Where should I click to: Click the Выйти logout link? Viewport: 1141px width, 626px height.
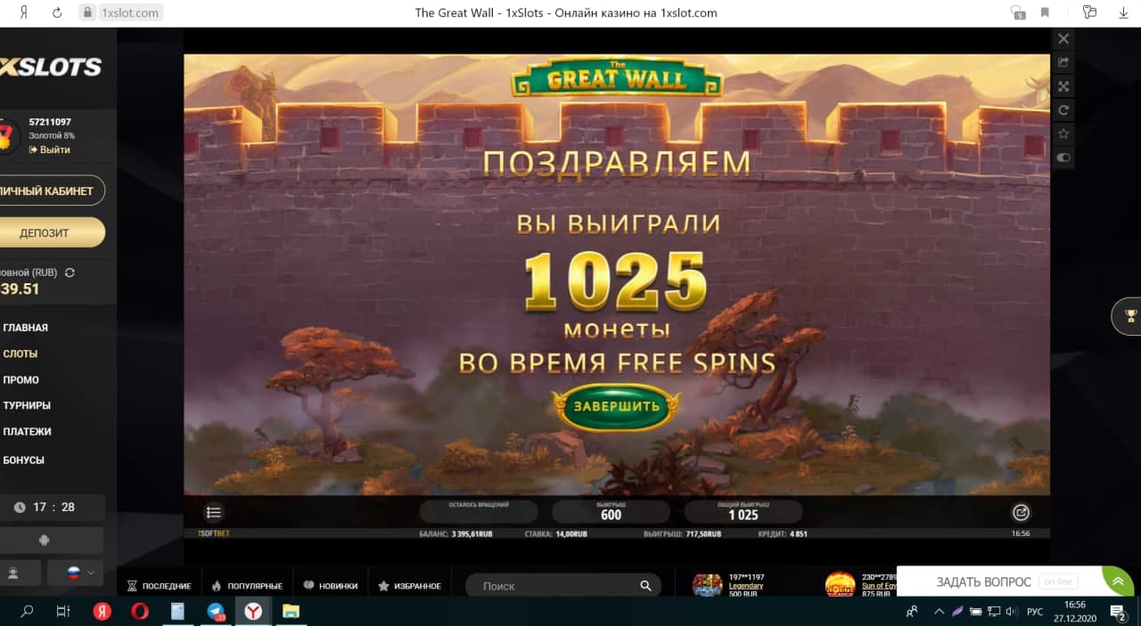click(49, 150)
